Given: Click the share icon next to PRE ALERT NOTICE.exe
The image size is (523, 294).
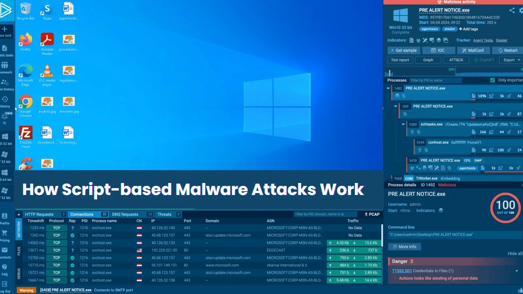Looking at the screenshot, I should point(512,10).
